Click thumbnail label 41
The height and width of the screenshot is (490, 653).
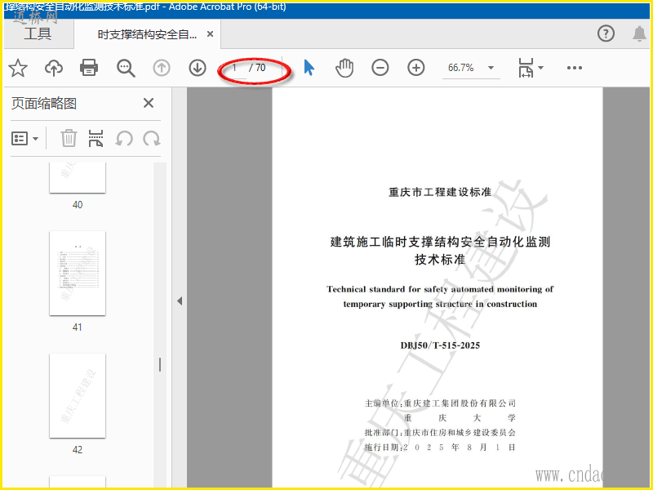pyautogui.click(x=78, y=327)
